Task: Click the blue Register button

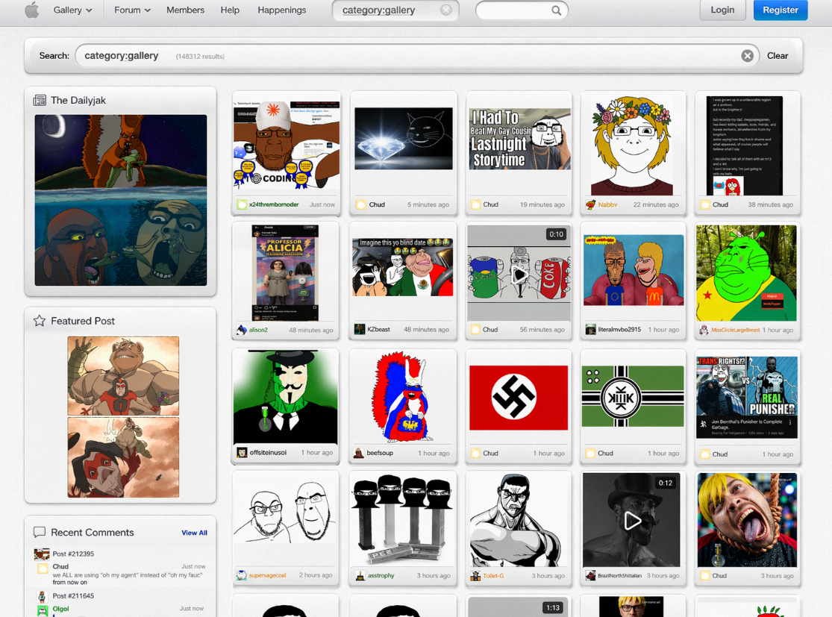Action: [780, 10]
